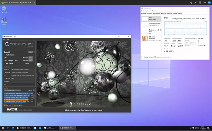Select Datenträger 0 in Task Manager sidebar
Viewport: 212px width, 131px height.
(x=151, y=31)
